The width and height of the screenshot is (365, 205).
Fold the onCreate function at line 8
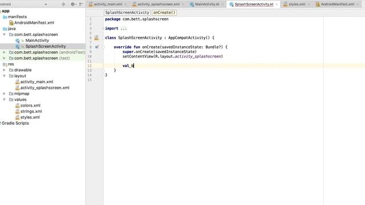point(103,47)
